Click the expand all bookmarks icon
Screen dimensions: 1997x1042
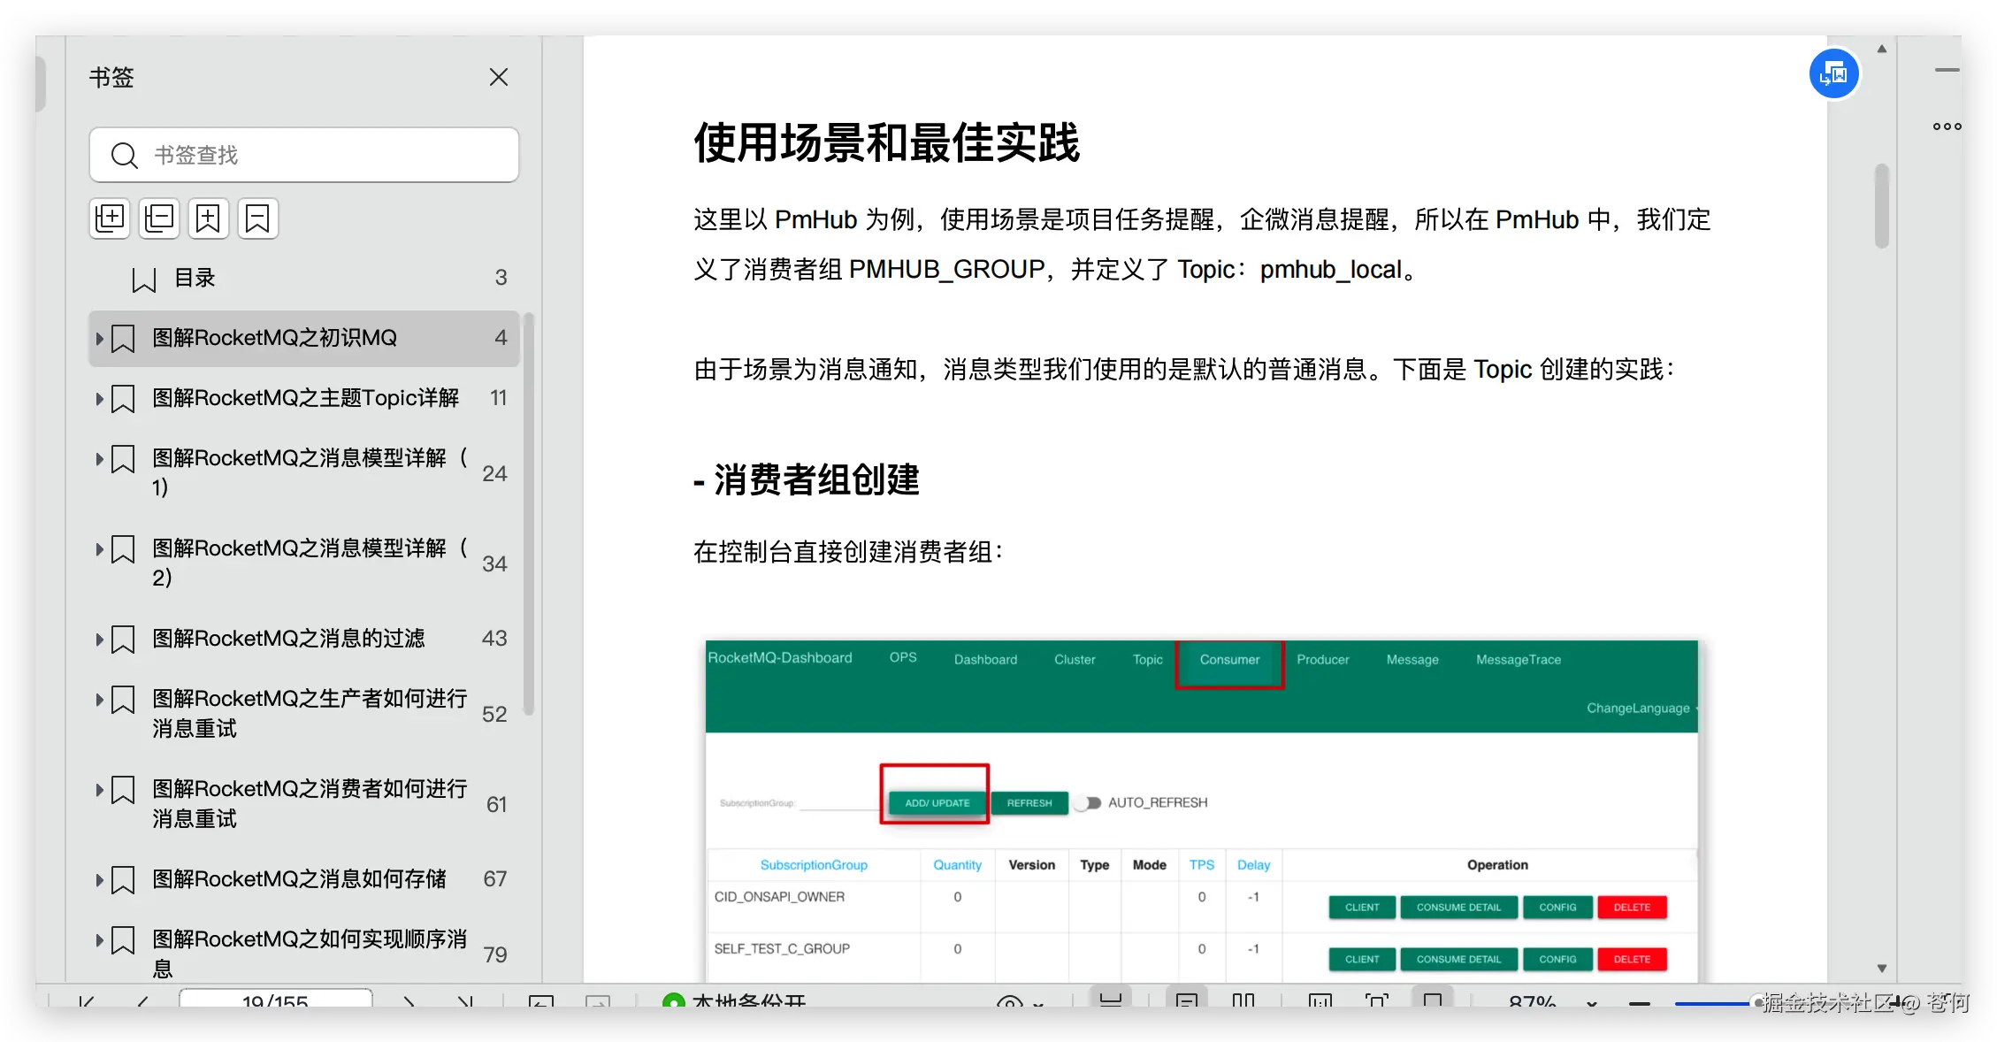(111, 218)
